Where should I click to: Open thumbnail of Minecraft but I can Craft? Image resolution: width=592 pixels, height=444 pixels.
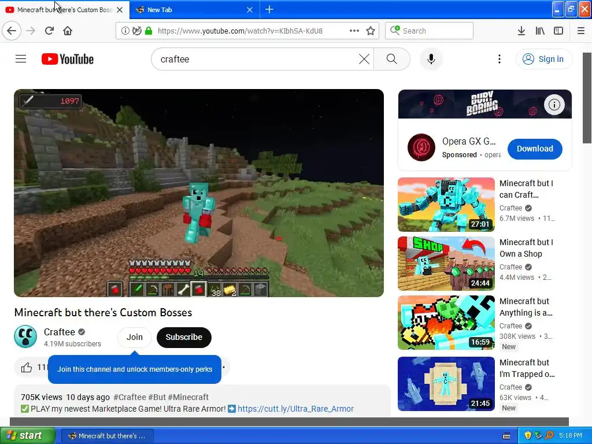click(x=446, y=205)
